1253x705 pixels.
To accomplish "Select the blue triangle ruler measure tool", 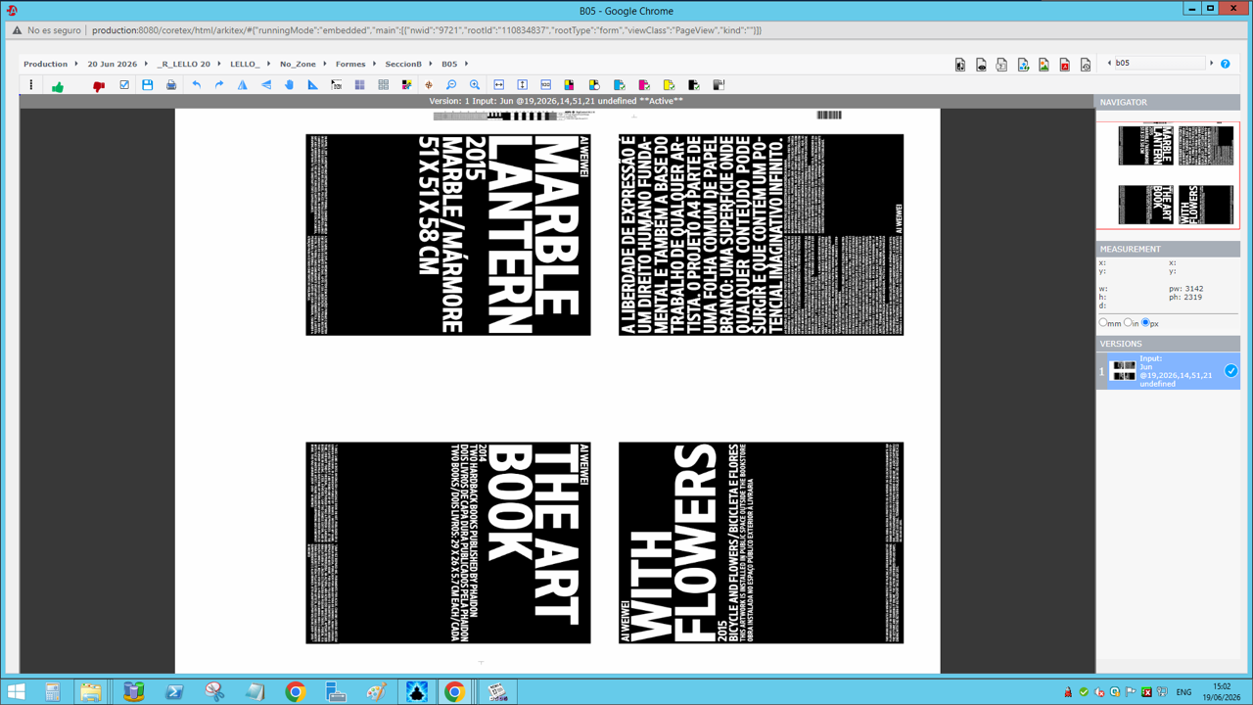I will [x=313, y=85].
